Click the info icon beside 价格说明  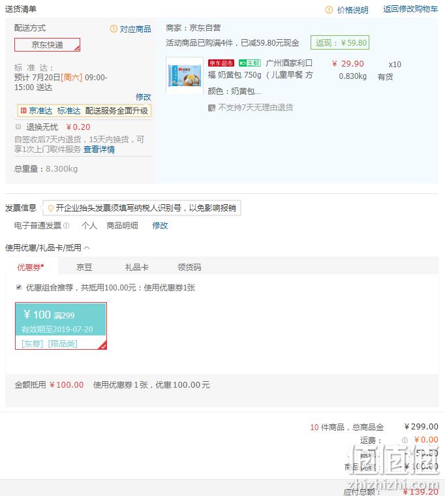(x=329, y=10)
